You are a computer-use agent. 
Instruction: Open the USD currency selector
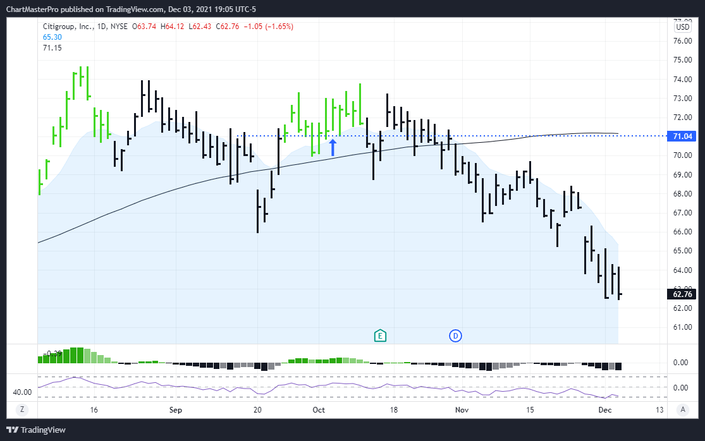point(682,27)
